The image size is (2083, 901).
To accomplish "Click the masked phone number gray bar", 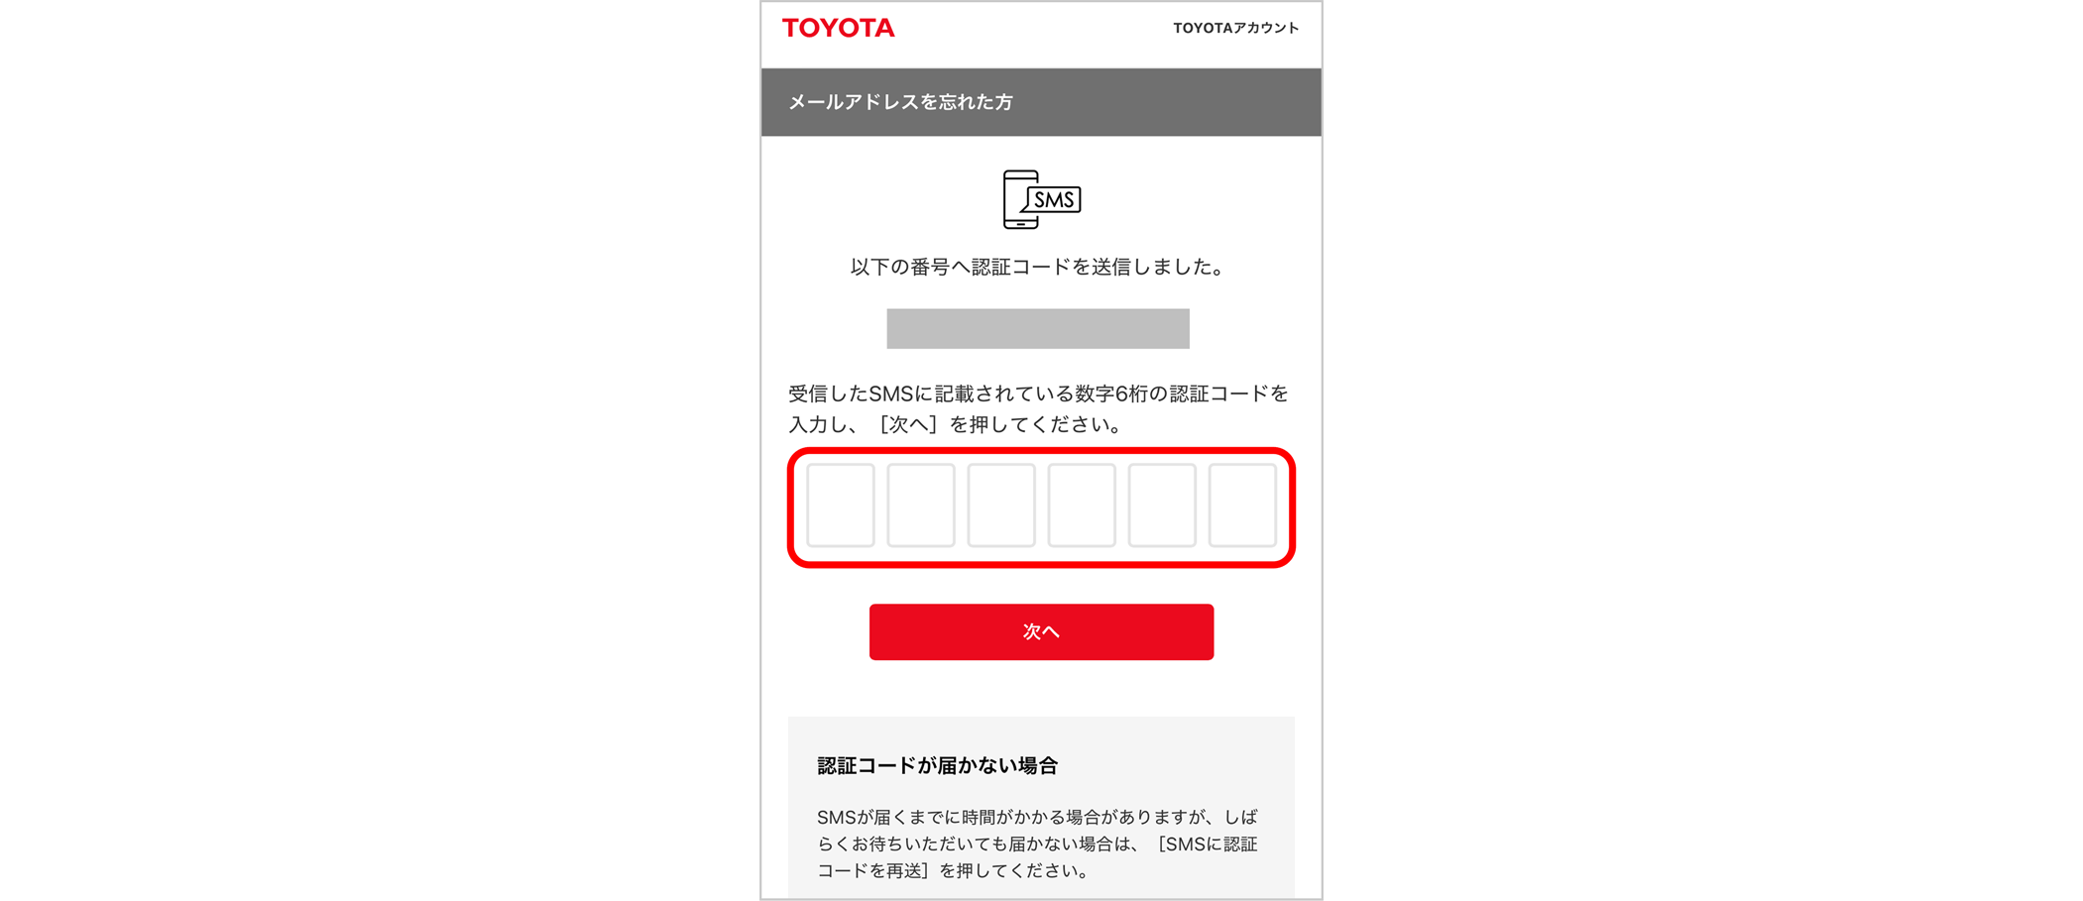I will click(x=1037, y=328).
